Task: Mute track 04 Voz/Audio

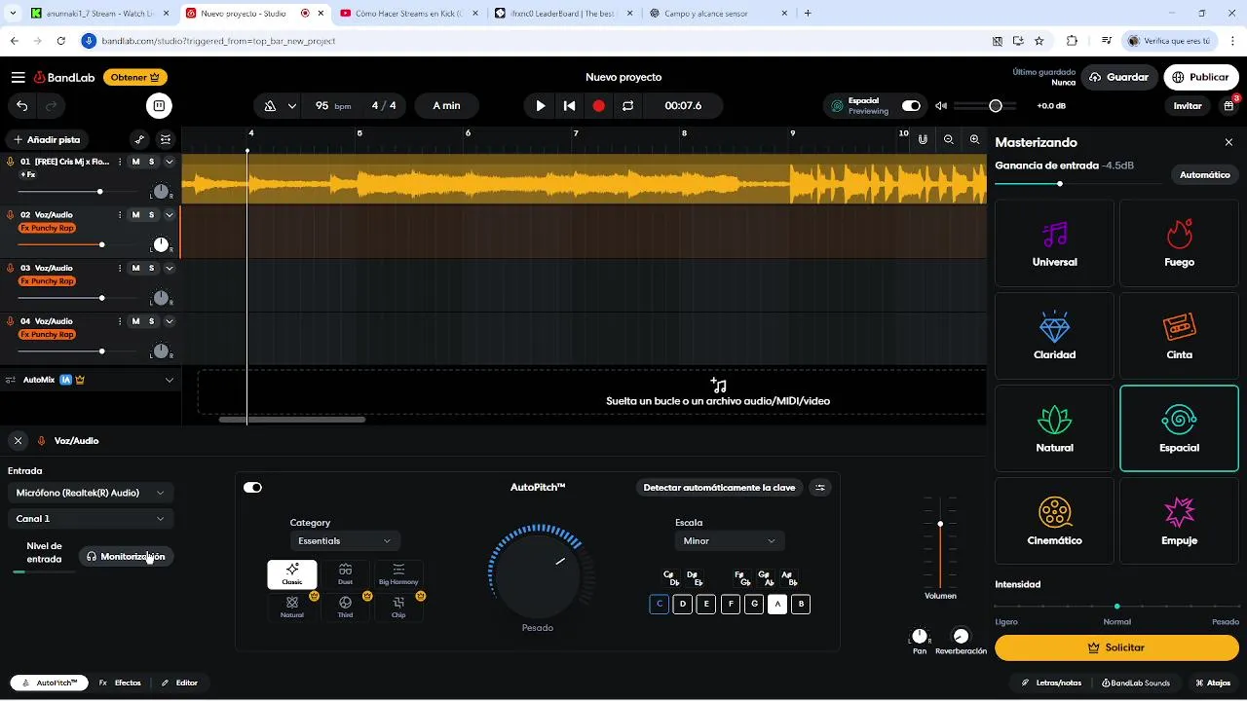Action: (x=135, y=321)
